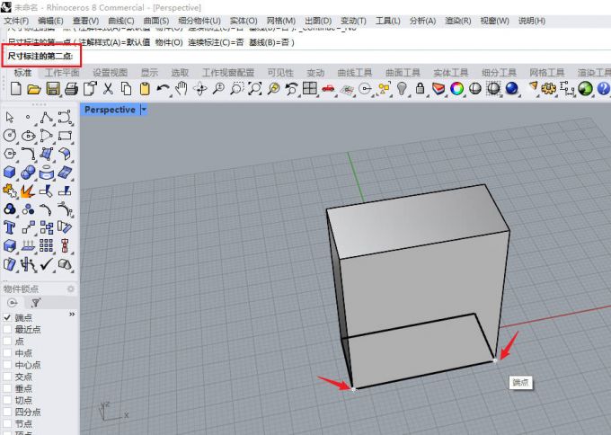Enable the 垂点 (Perpendicular) osnap checkbox

[x=7, y=388]
